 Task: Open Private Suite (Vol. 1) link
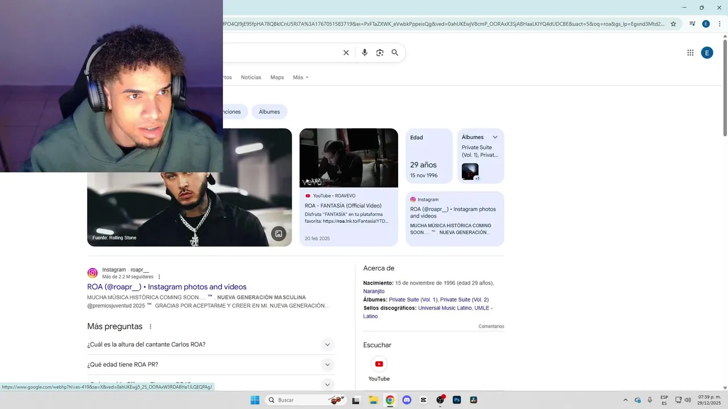click(413, 299)
